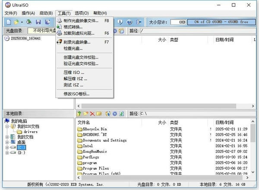
Task: Expand the 桌面 tree node
Action: [7, 142]
